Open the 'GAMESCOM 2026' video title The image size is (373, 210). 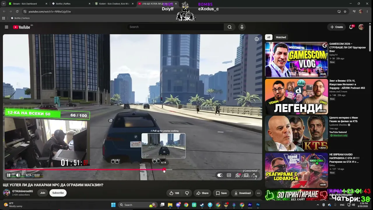[x=347, y=48]
